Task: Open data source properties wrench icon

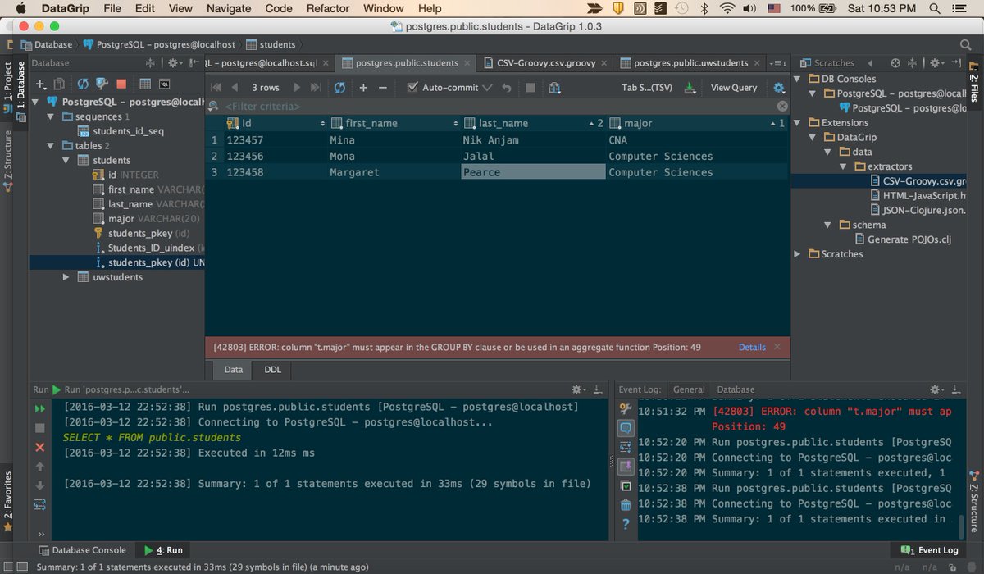Action: (x=102, y=84)
